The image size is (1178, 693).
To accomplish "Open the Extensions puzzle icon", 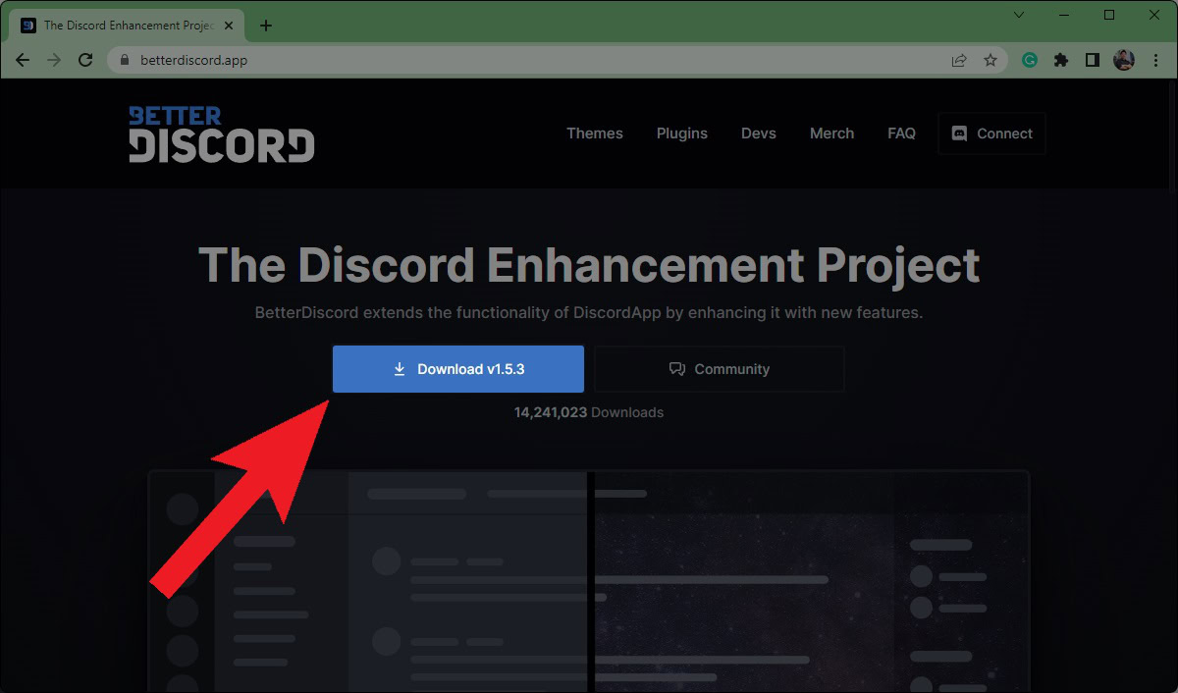I will (1061, 60).
